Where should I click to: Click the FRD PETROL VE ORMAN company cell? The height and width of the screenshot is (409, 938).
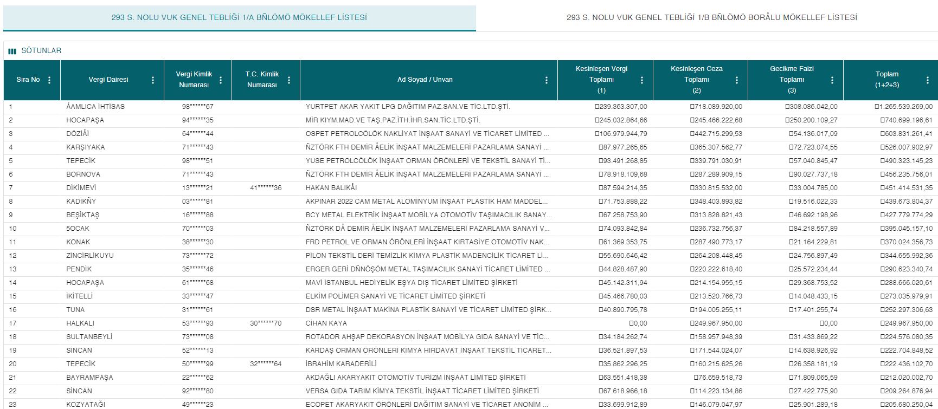coord(428,242)
